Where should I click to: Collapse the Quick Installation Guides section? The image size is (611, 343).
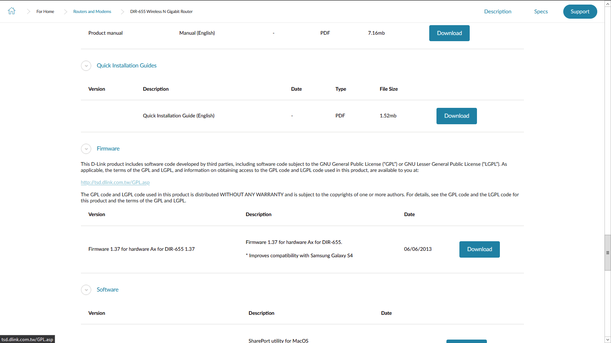coord(86,66)
